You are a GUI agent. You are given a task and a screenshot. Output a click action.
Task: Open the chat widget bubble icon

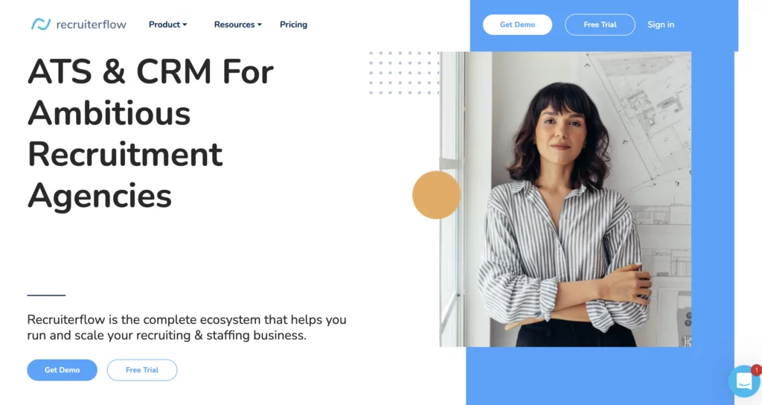point(744,381)
